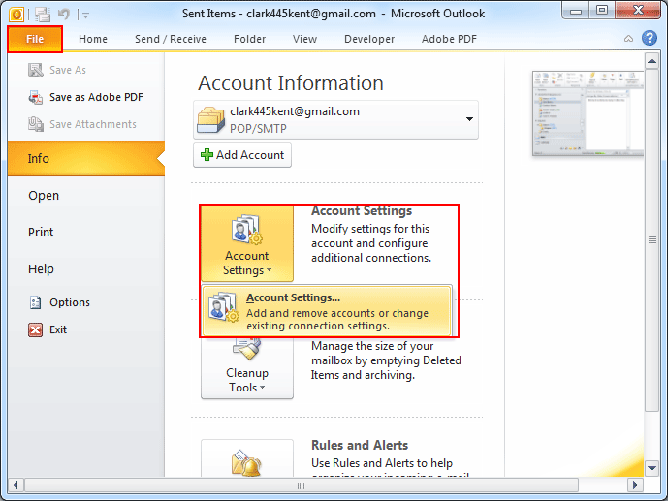This screenshot has height=501, width=668.
Task: Open the Help backstage section
Action: (x=41, y=269)
